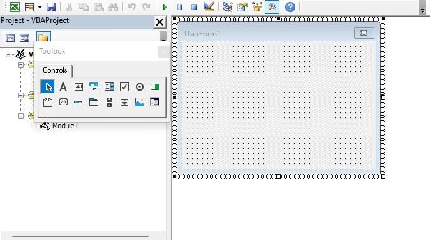Close the Toolbox window

tap(163, 52)
